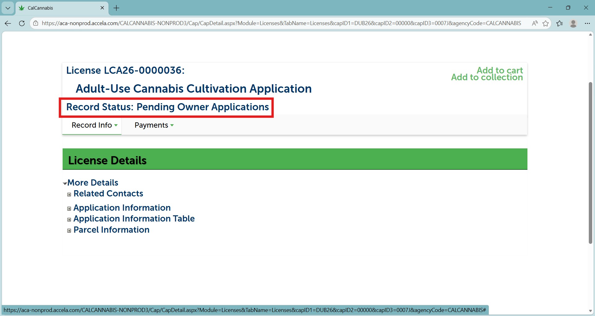The width and height of the screenshot is (595, 316).
Task: View site information lock icon
Action: pyautogui.click(x=36, y=23)
